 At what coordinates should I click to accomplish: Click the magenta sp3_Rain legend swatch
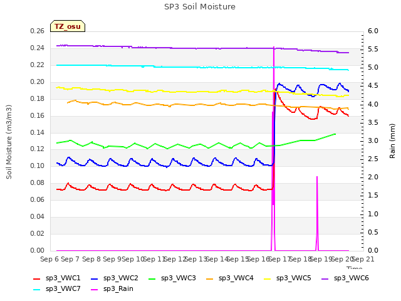(95, 290)
